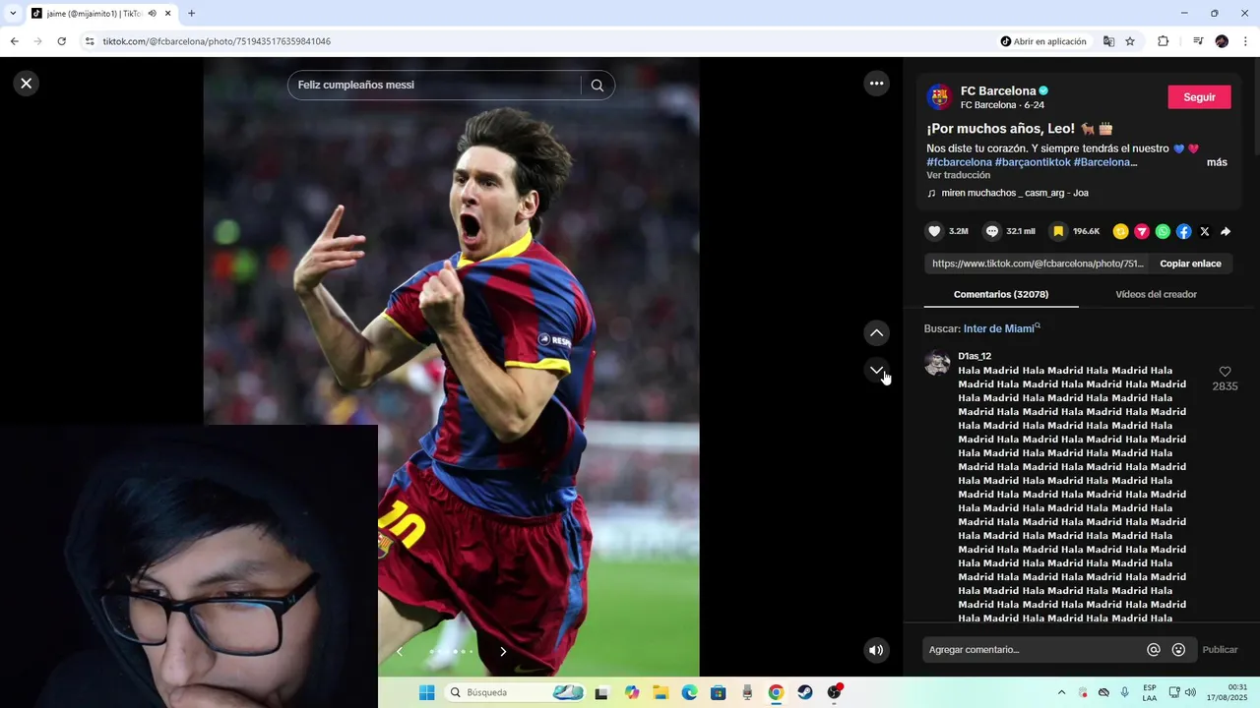This screenshot has height=708, width=1260.
Task: Open commenter D1as_12's profile name
Action: (x=975, y=356)
